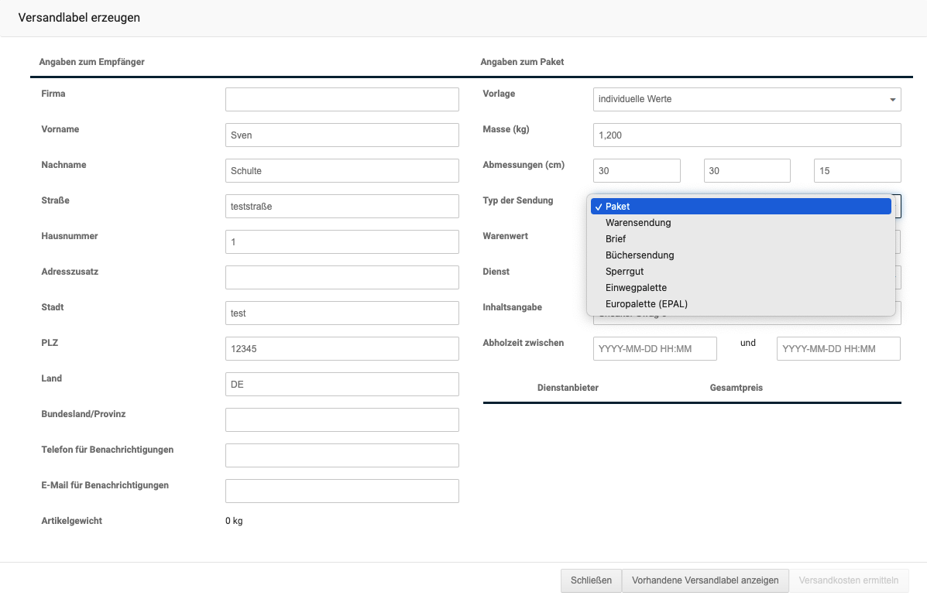The height and width of the screenshot is (599, 927).
Task: Click the Masse (kg) field
Action: point(746,135)
